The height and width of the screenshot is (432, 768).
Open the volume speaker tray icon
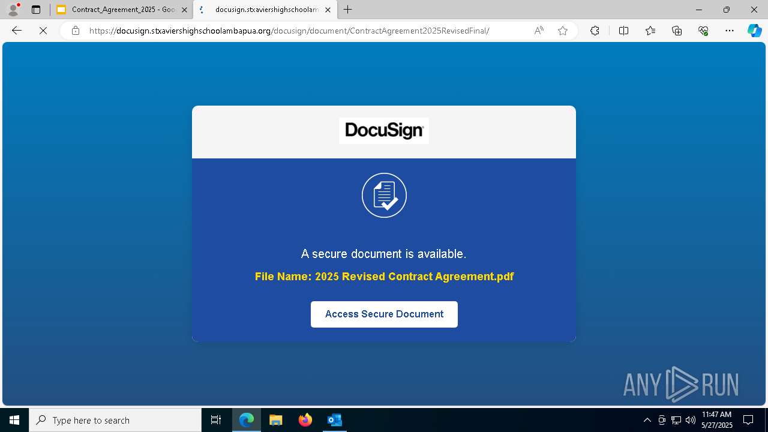click(691, 420)
